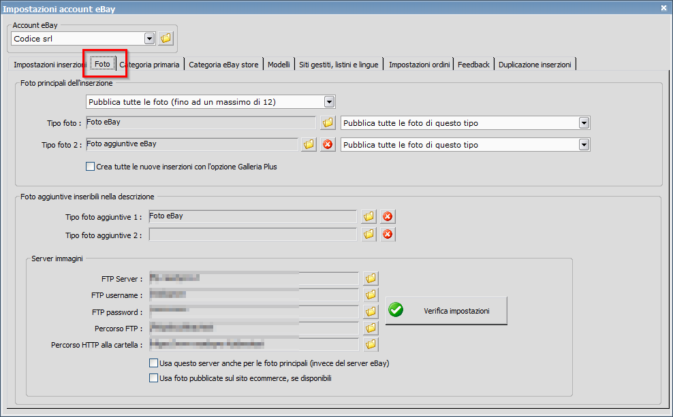
Task: Browse folder icon for Tipo foto field
Action: [x=328, y=122]
